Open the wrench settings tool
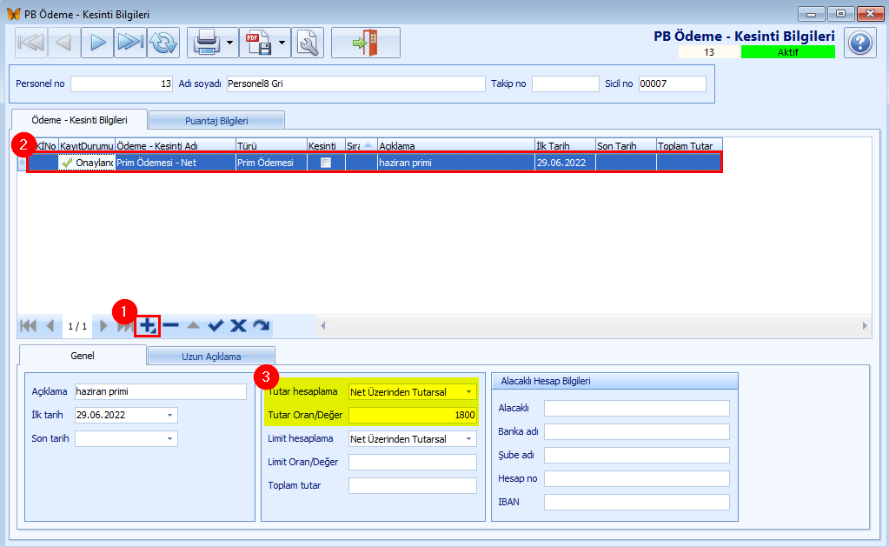 308,43
